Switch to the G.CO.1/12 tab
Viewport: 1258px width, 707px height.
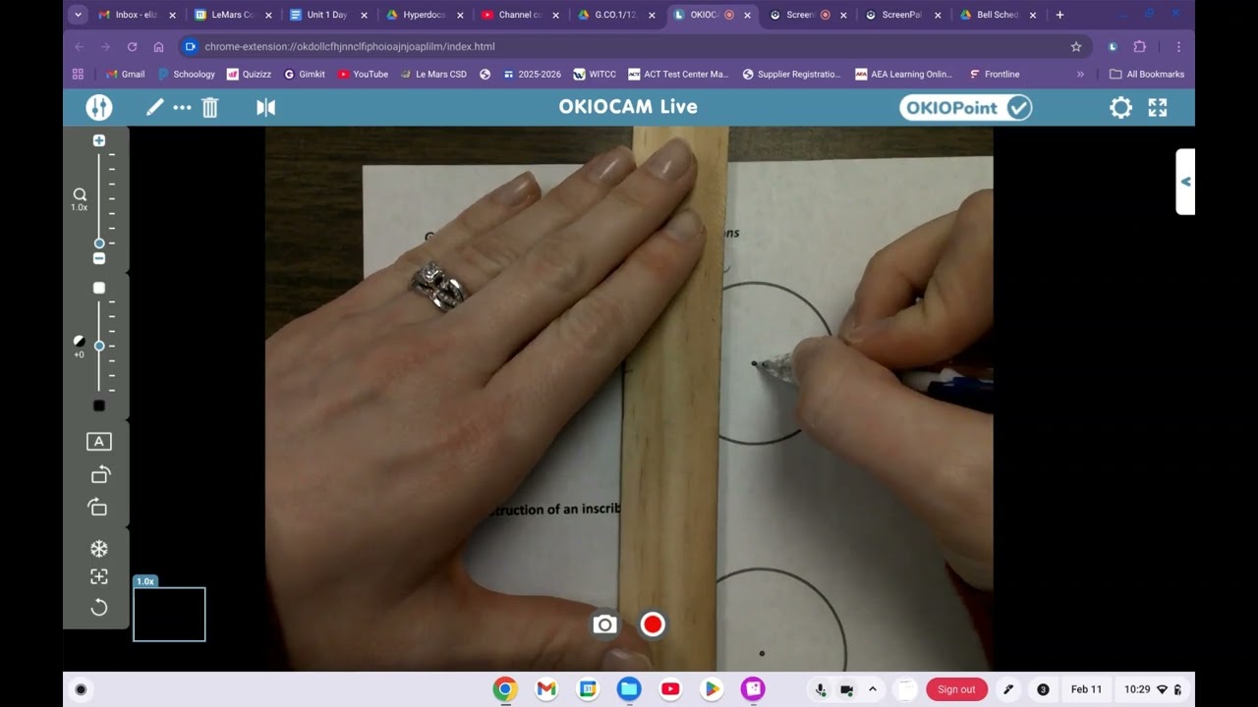tap(615, 15)
